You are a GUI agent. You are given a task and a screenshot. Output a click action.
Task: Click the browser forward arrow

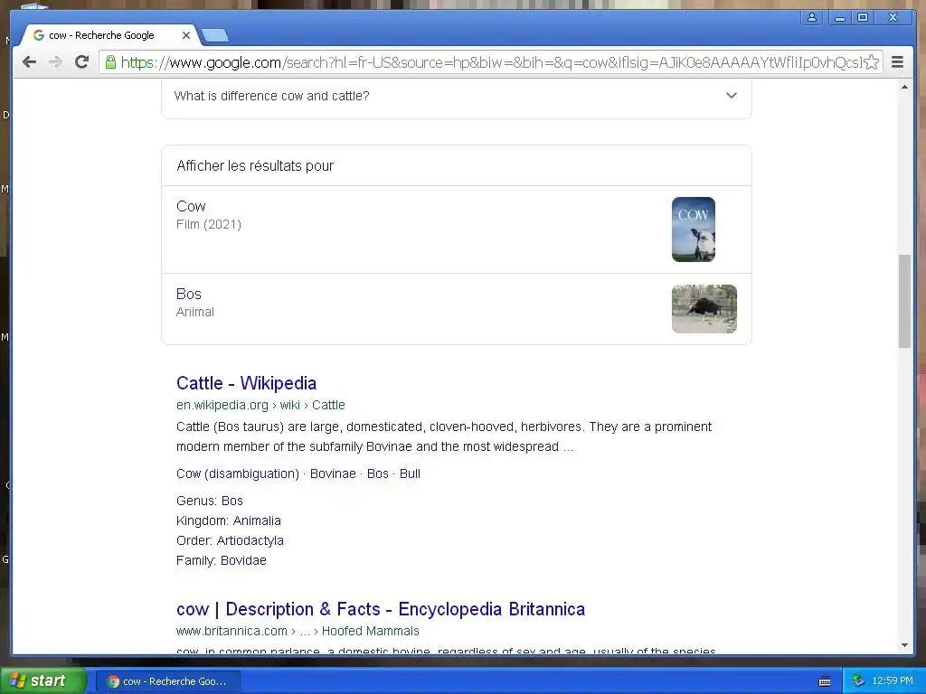tap(55, 62)
